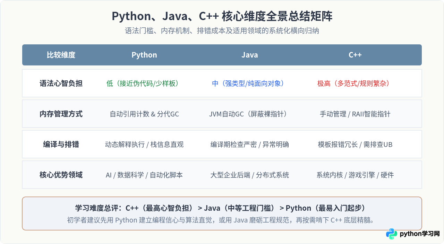Click the blue cell '中（强类型/纯面向对象）'
The width and height of the screenshot is (444, 244).
248,83
